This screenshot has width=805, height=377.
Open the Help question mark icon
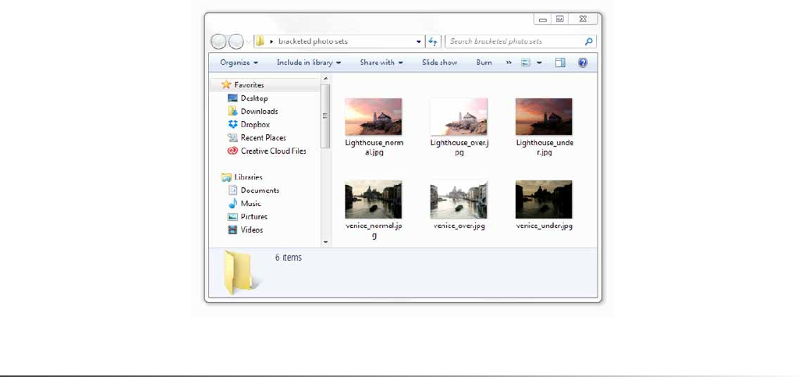583,62
